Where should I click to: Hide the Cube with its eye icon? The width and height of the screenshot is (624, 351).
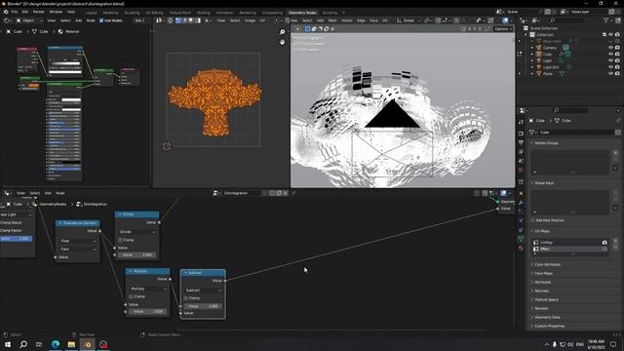611,55
